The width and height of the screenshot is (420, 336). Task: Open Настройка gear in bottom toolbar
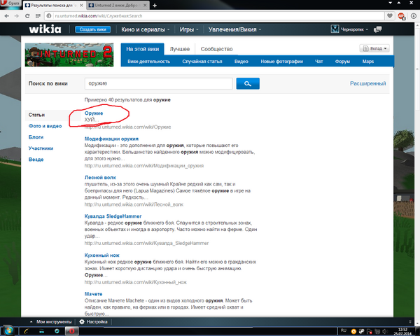pos(93,322)
